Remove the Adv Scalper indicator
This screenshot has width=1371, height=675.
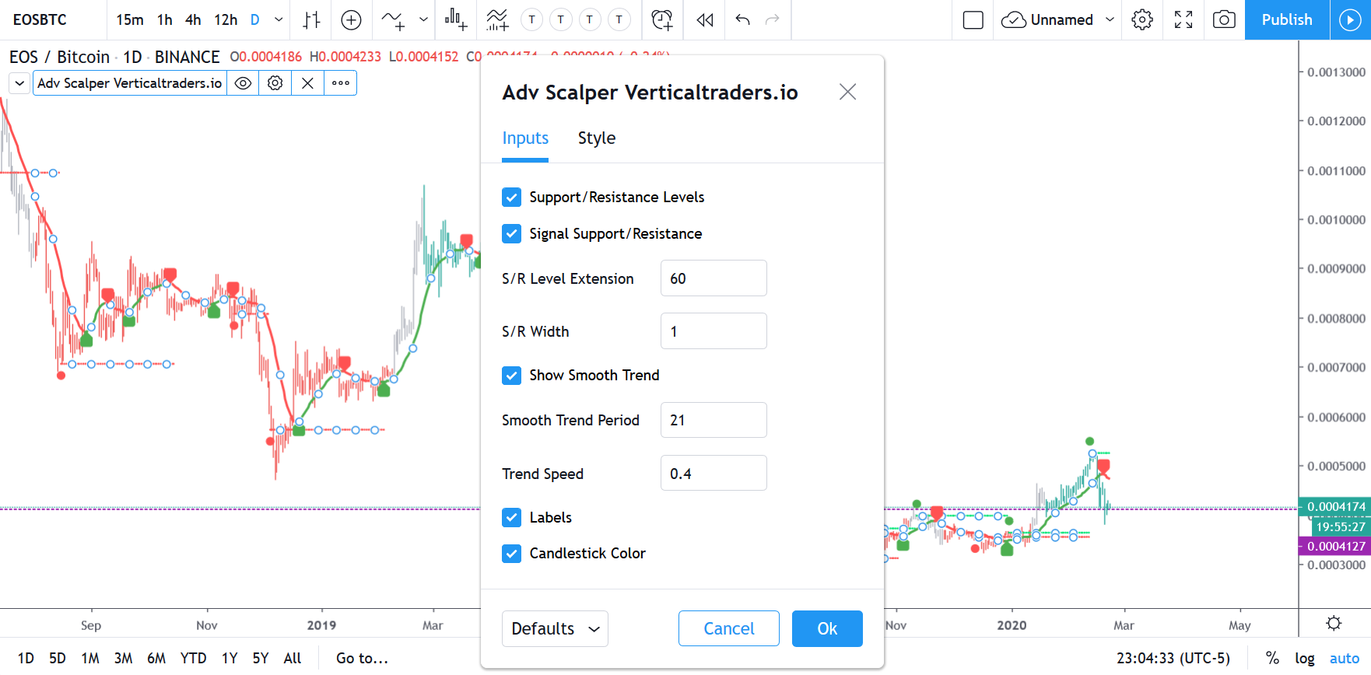coord(308,83)
